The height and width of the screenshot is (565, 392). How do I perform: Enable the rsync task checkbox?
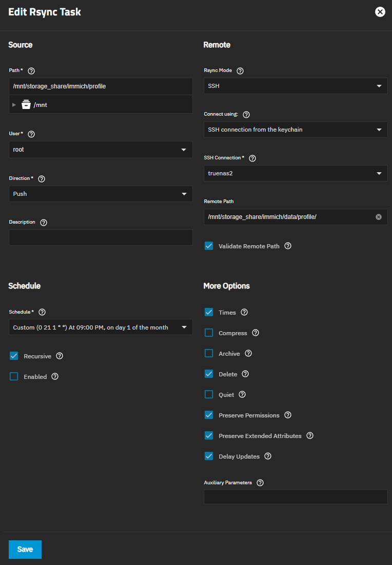[14, 377]
